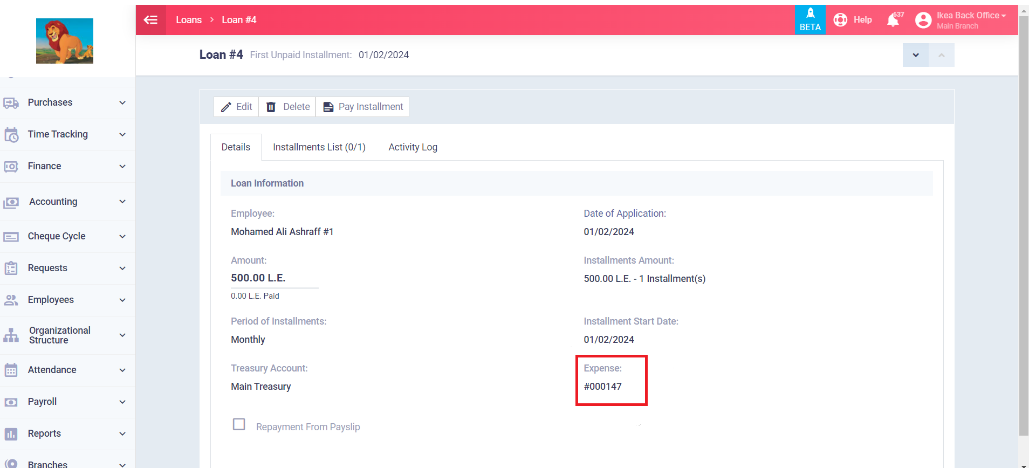The width and height of the screenshot is (1029, 468).
Task: Open the Activity Log tab
Action: click(x=413, y=147)
